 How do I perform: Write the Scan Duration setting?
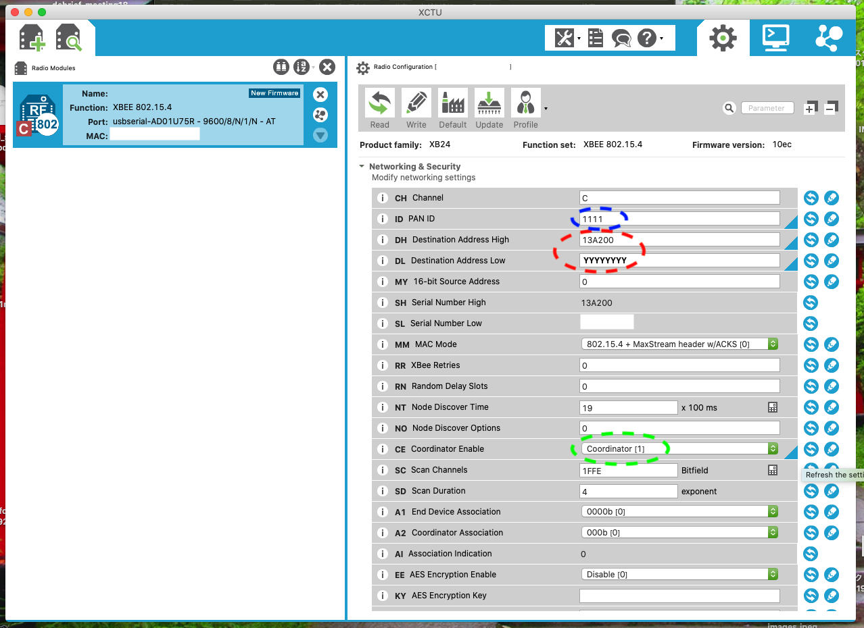(x=832, y=491)
